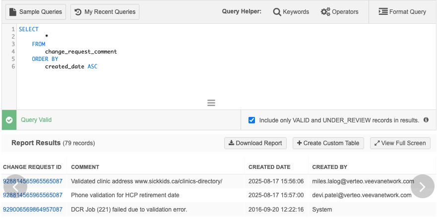The height and width of the screenshot is (218, 437).
Task: Sort by the Created Date column header
Action: [x=269, y=167]
